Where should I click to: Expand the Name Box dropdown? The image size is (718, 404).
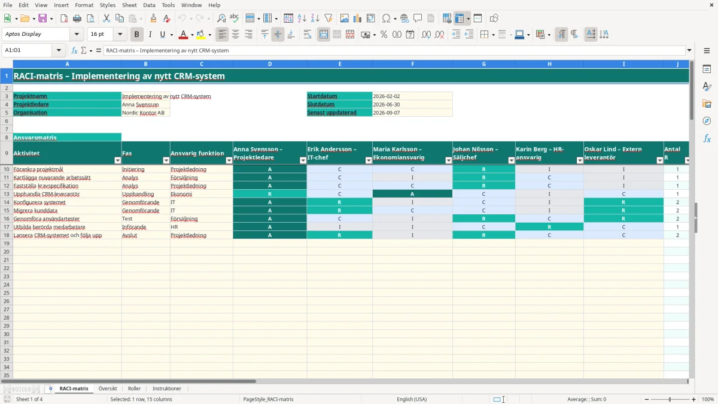(x=59, y=50)
